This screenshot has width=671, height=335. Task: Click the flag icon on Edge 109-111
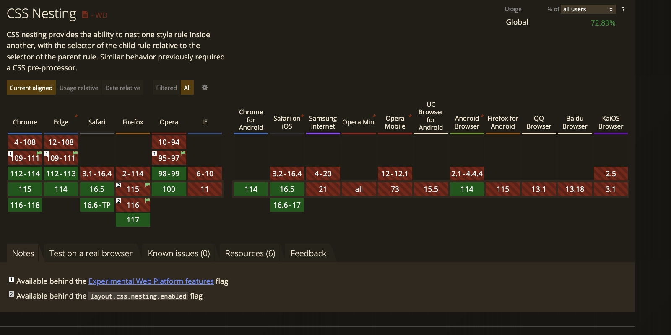pyautogui.click(x=75, y=153)
